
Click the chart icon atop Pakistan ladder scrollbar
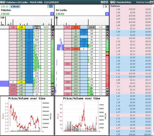[x=53, y=27]
